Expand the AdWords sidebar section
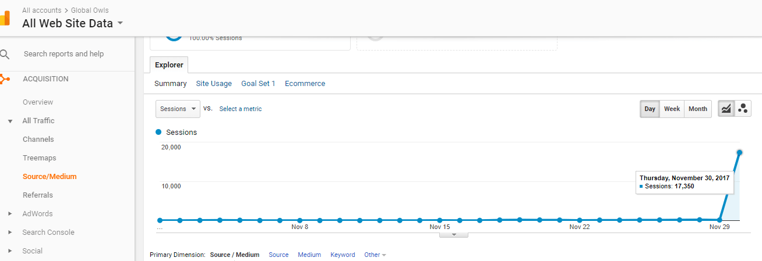This screenshot has height=261, width=762. [10, 214]
